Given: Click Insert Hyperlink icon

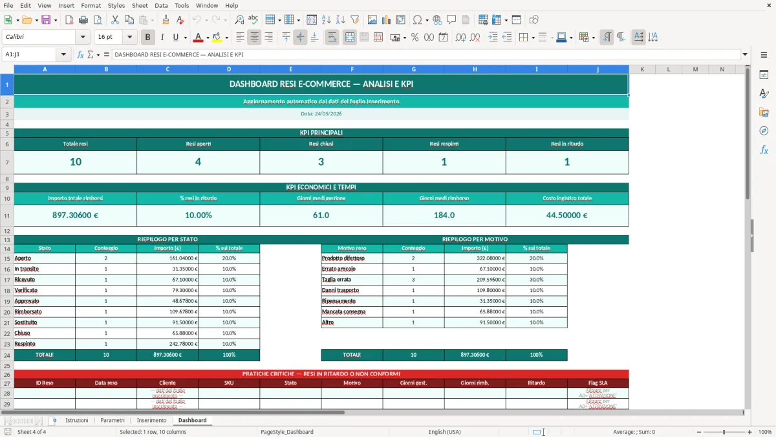Looking at the screenshot, I should point(437,20).
